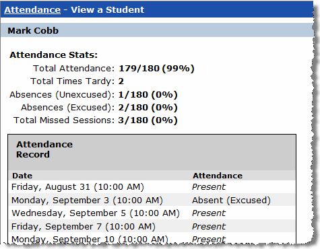Click the Attendance Record table heading
Image resolution: width=320 pixels, height=249 pixels.
pyautogui.click(x=44, y=149)
